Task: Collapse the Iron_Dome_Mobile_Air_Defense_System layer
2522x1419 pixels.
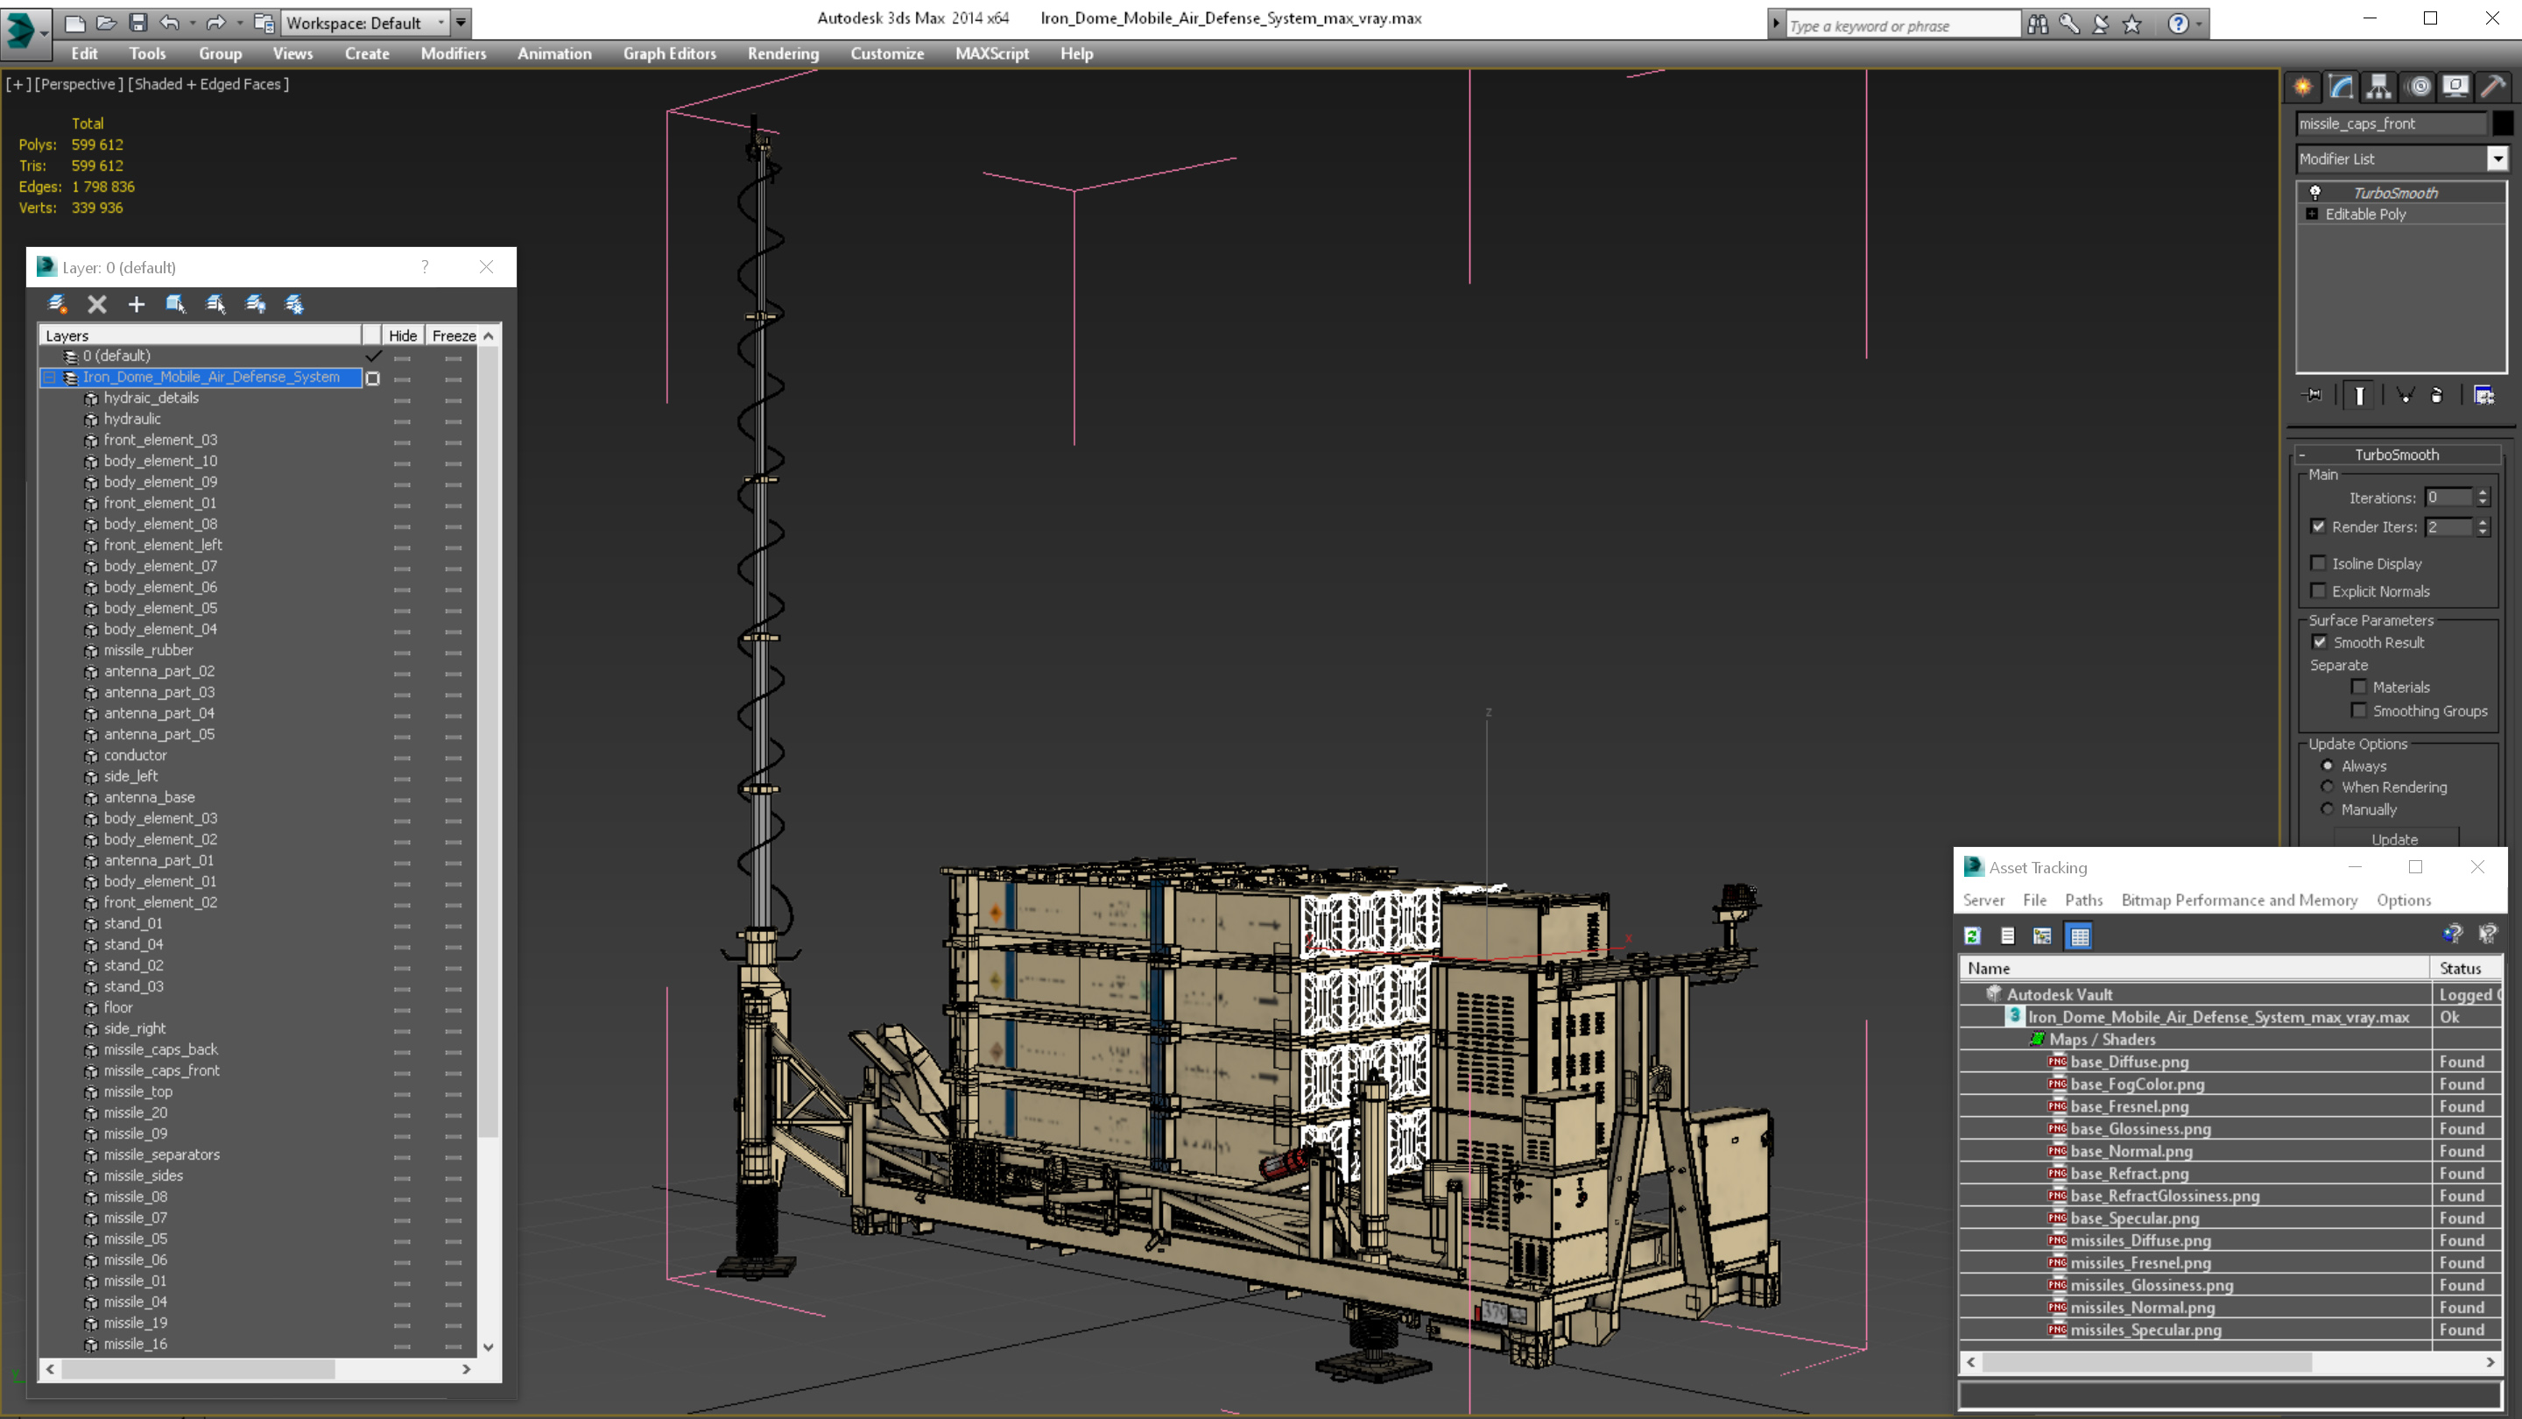Action: (49, 377)
